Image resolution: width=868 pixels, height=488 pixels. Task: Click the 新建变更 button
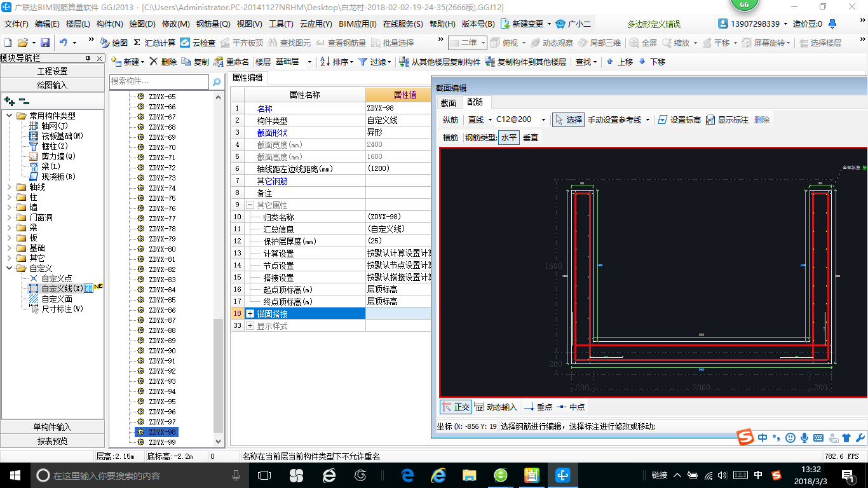point(527,24)
